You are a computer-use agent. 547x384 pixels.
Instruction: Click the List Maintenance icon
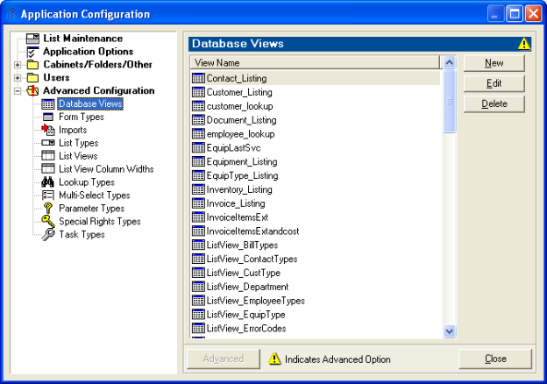coord(32,39)
